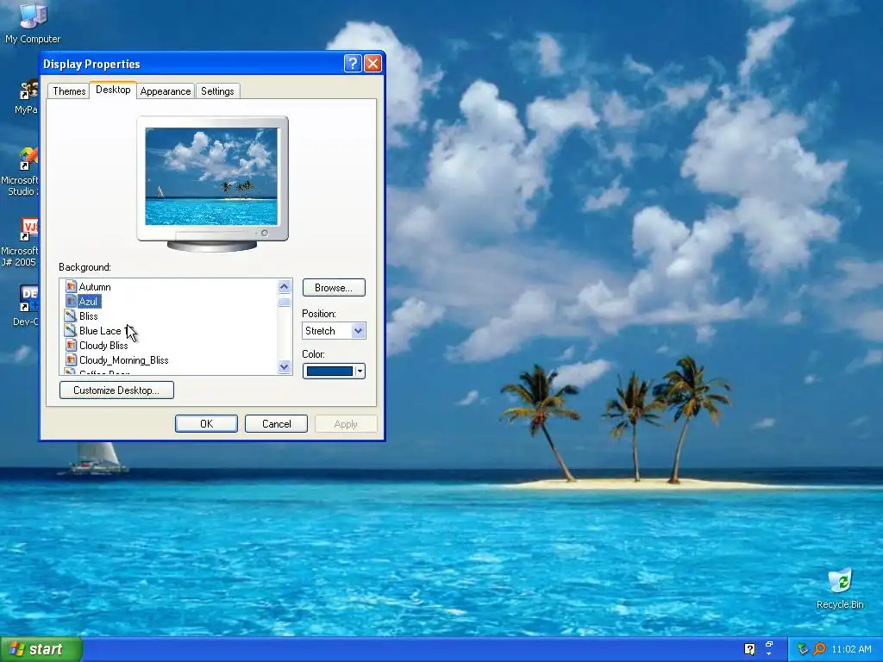Click the green network tray icon
The width and height of the screenshot is (883, 662).
pos(803,649)
